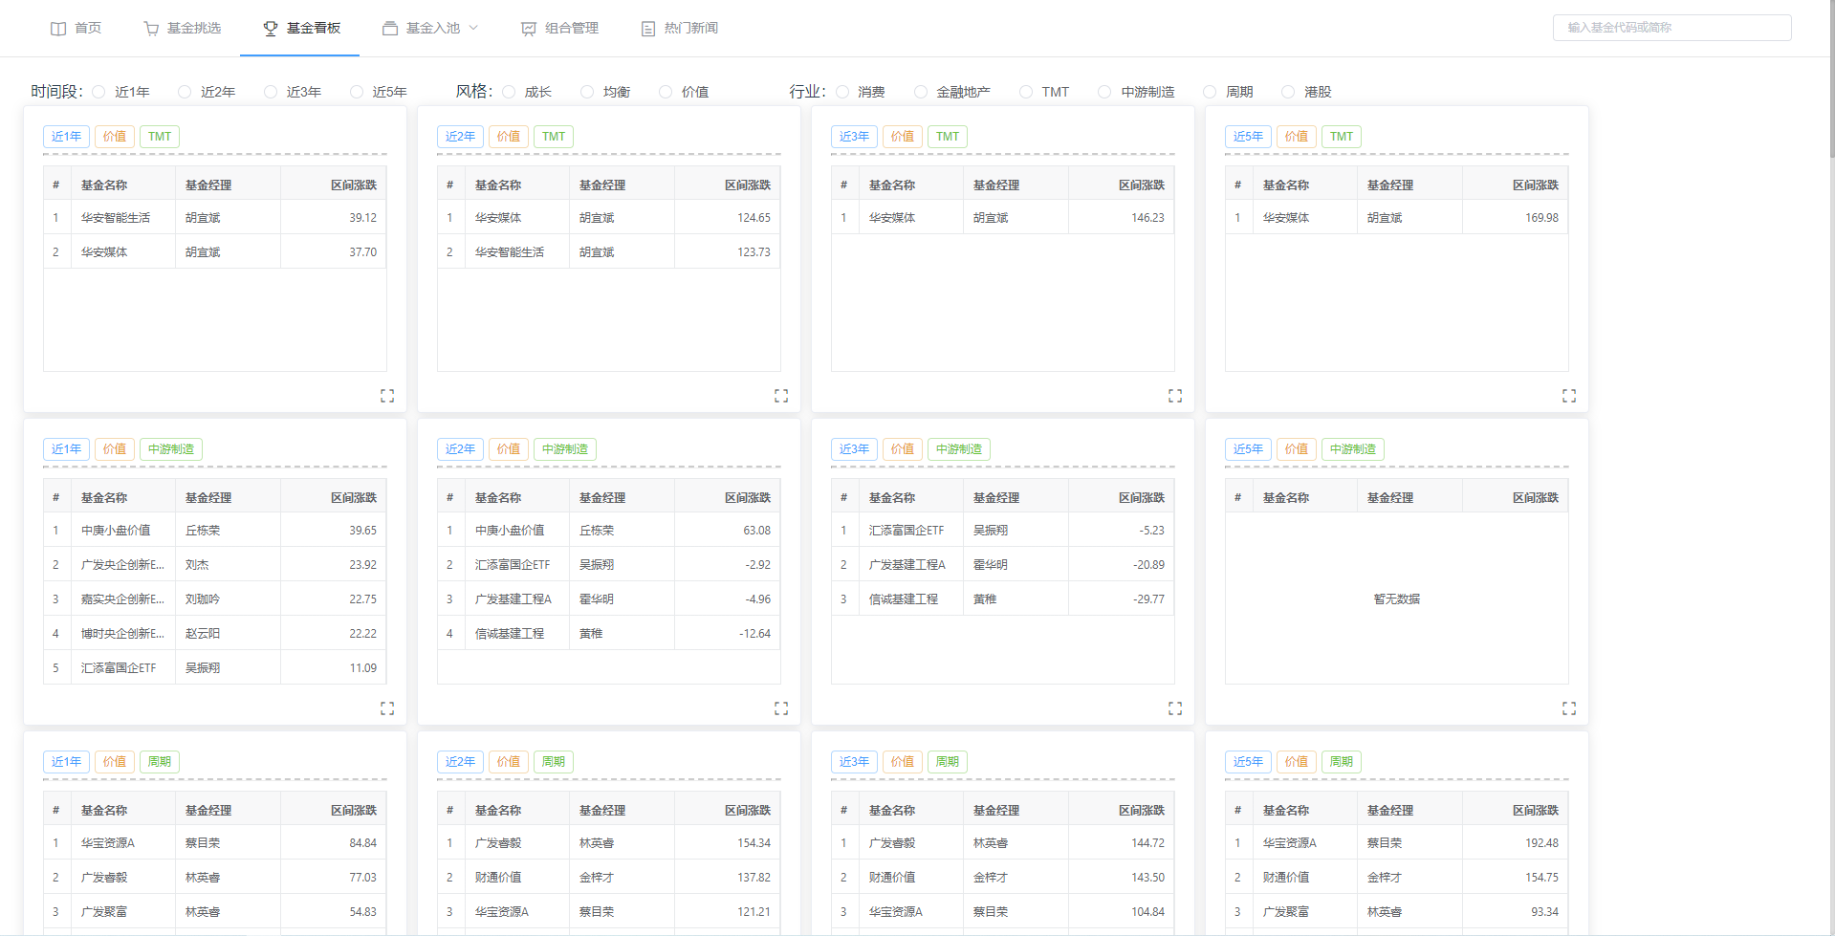The height and width of the screenshot is (936, 1835).
Task: Select the TMT industry radio
Action: (1026, 92)
